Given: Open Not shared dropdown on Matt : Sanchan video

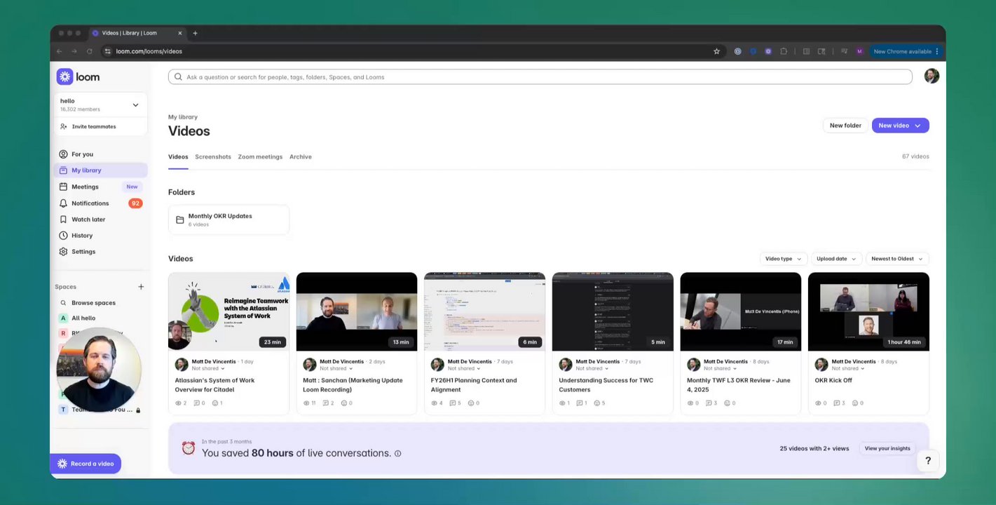Looking at the screenshot, I should 336,368.
